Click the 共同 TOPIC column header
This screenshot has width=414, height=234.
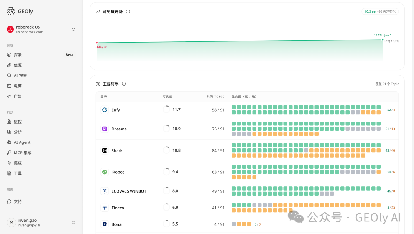[x=215, y=97]
